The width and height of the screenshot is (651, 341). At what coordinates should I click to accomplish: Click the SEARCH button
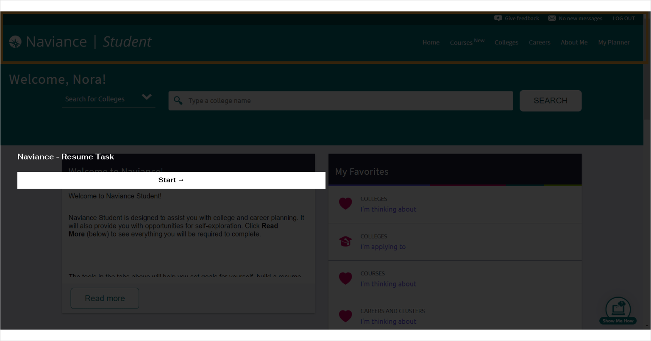click(551, 101)
